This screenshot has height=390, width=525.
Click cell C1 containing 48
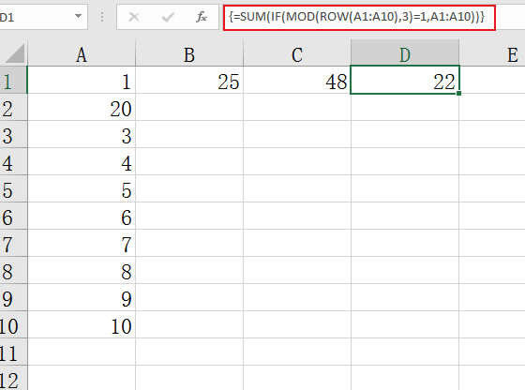tap(297, 80)
